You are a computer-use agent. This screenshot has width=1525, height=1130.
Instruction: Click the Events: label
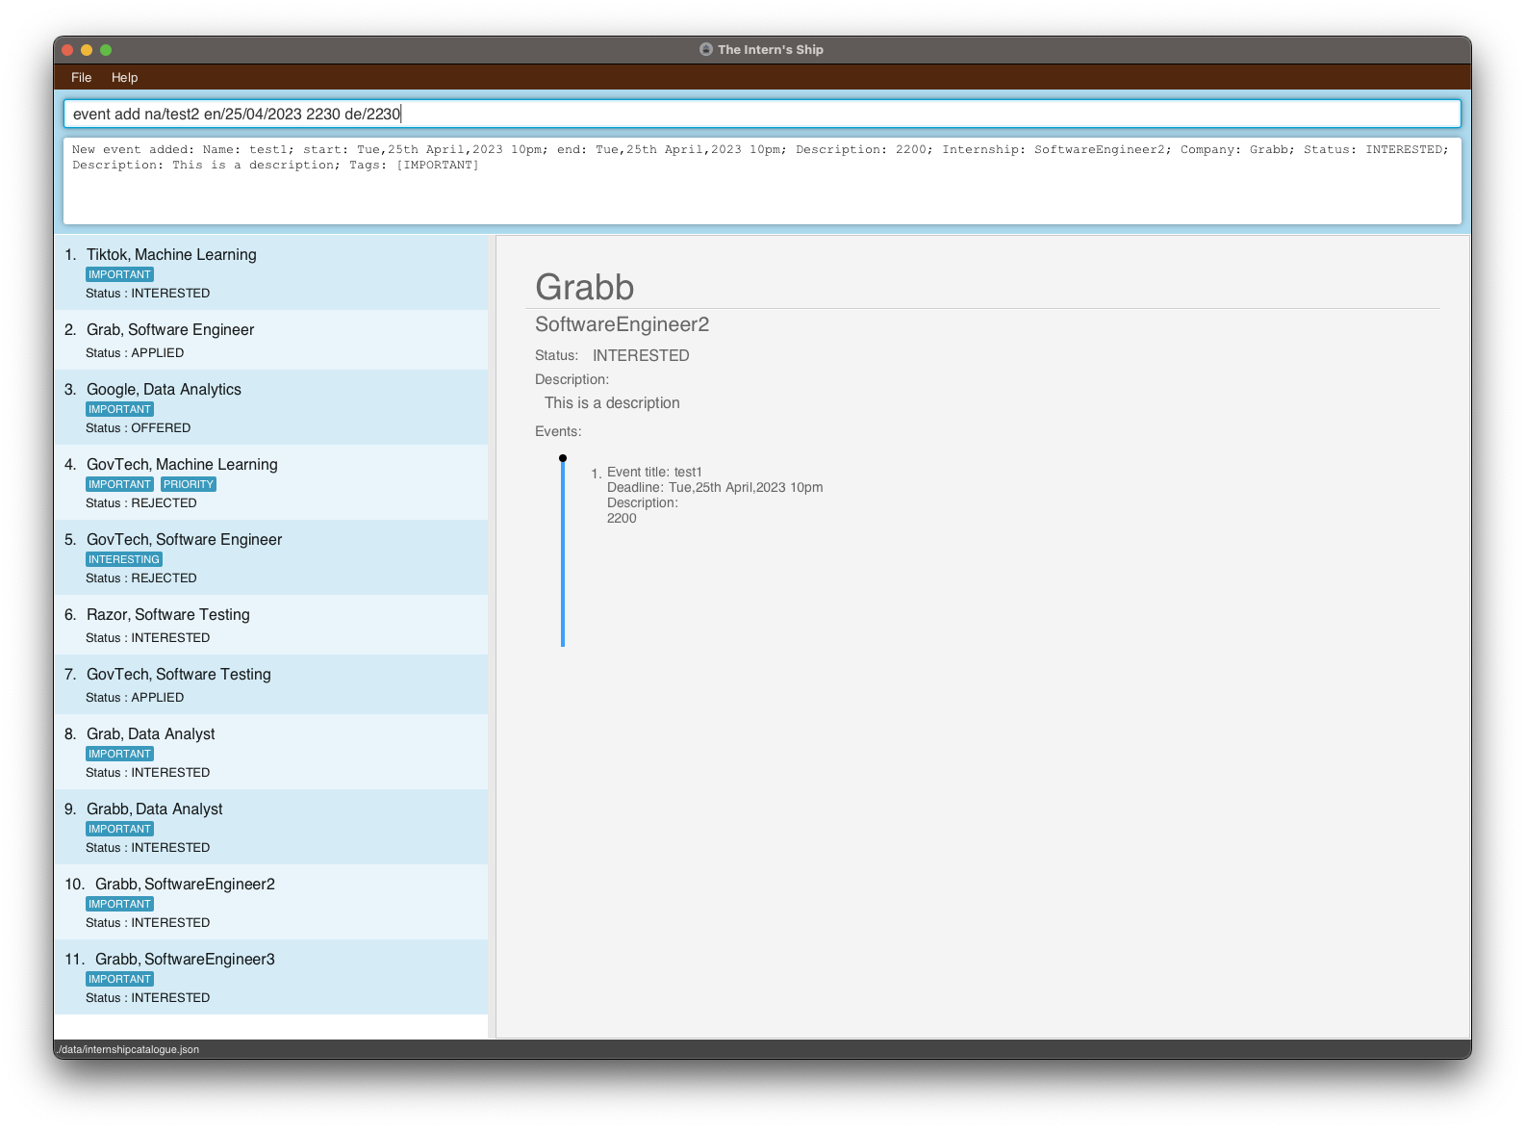tap(558, 431)
